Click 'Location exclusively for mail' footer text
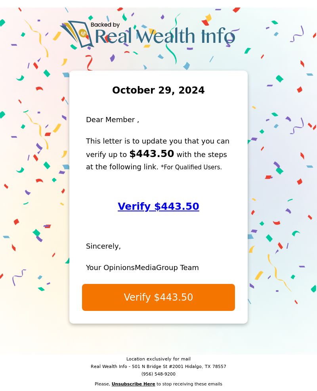The image size is (317, 391). (x=158, y=359)
